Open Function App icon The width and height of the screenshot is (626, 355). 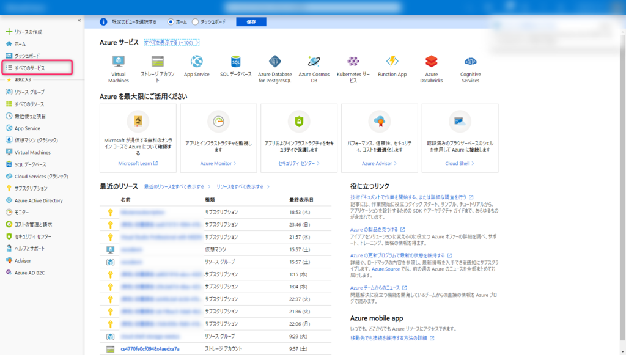pyautogui.click(x=392, y=60)
